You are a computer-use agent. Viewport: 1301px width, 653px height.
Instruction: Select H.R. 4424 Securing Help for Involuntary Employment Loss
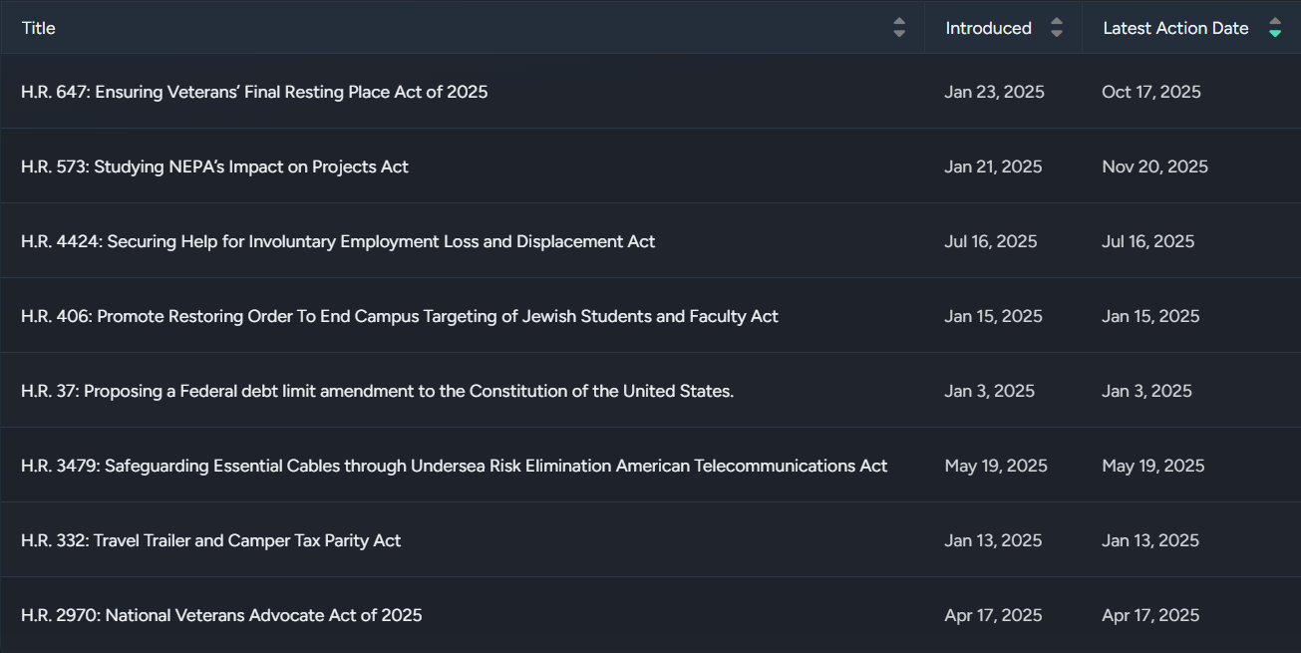click(x=338, y=241)
